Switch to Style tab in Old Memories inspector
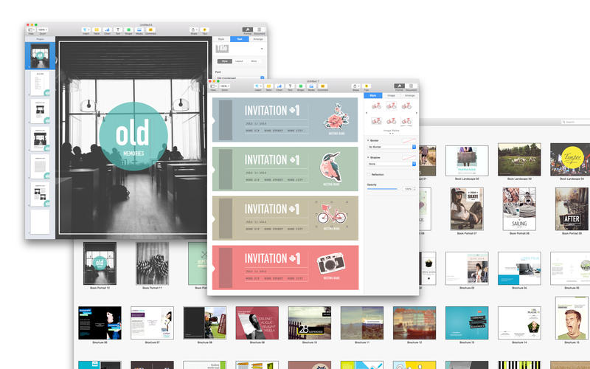The height and width of the screenshot is (369, 590). (221, 39)
